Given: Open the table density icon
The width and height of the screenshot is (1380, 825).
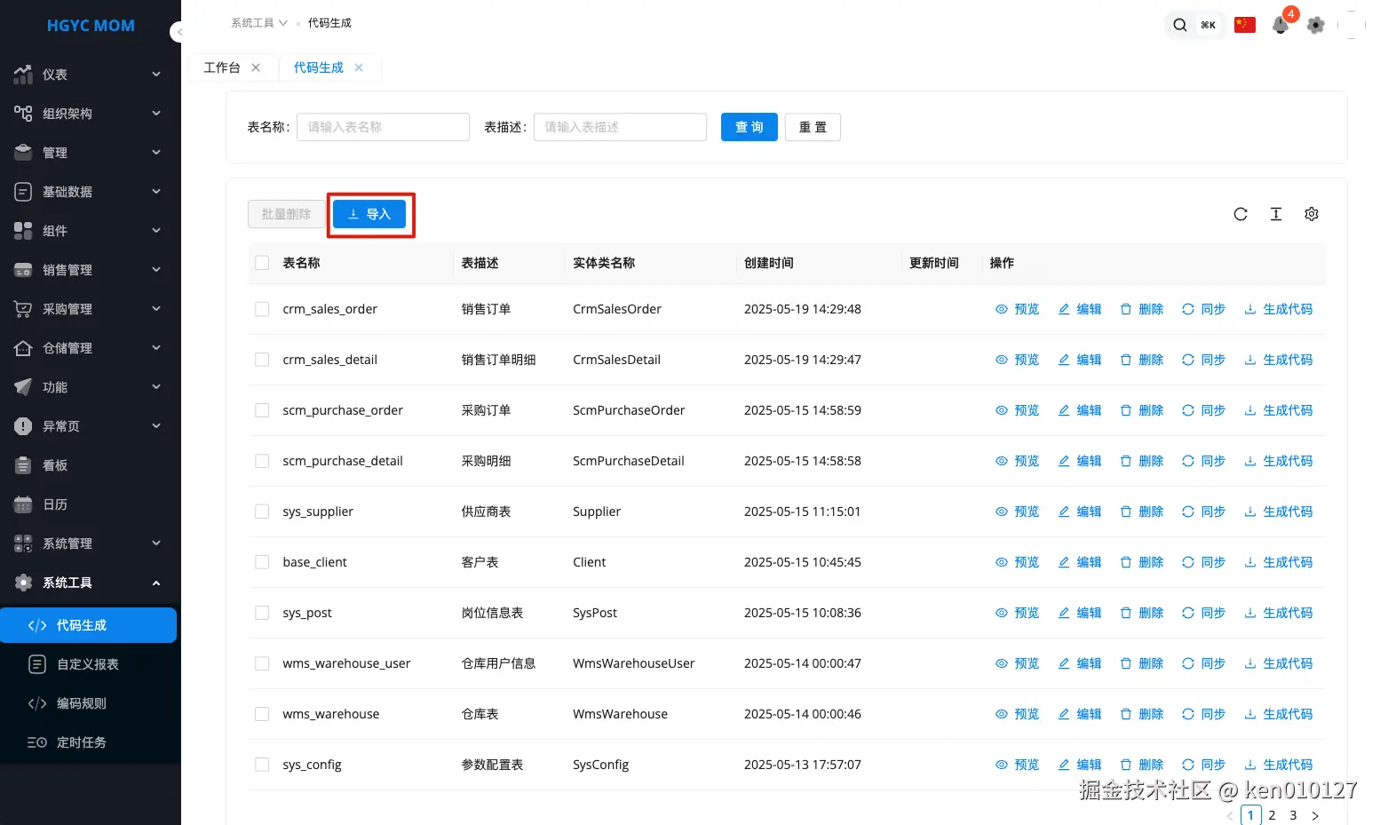Looking at the screenshot, I should click(1276, 214).
